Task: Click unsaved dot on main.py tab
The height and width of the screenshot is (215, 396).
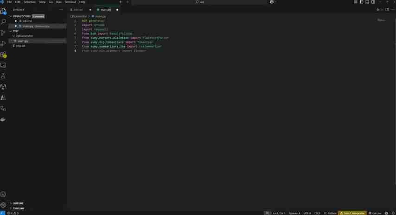Action: (x=117, y=10)
